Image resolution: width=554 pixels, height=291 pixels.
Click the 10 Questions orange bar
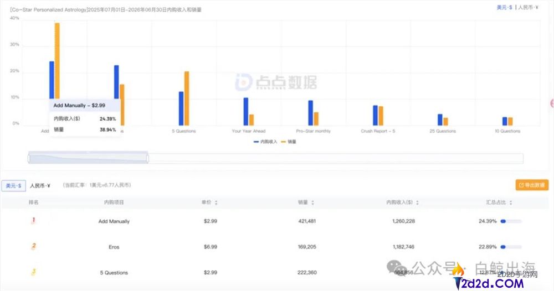pos(510,121)
